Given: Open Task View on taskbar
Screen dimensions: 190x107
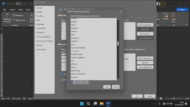Looking at the screenshot, I should pyautogui.click(x=95, y=104).
